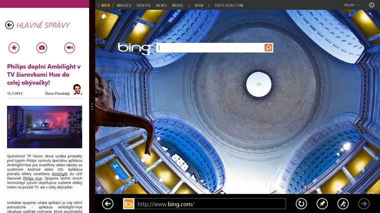Click author name Števo Porubský

pos(58,93)
